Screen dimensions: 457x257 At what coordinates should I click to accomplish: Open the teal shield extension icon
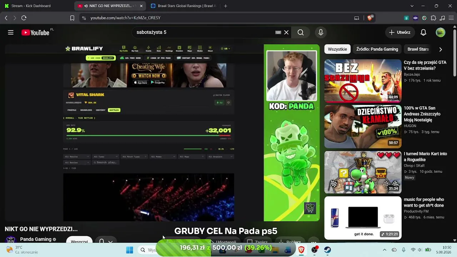pos(406,18)
